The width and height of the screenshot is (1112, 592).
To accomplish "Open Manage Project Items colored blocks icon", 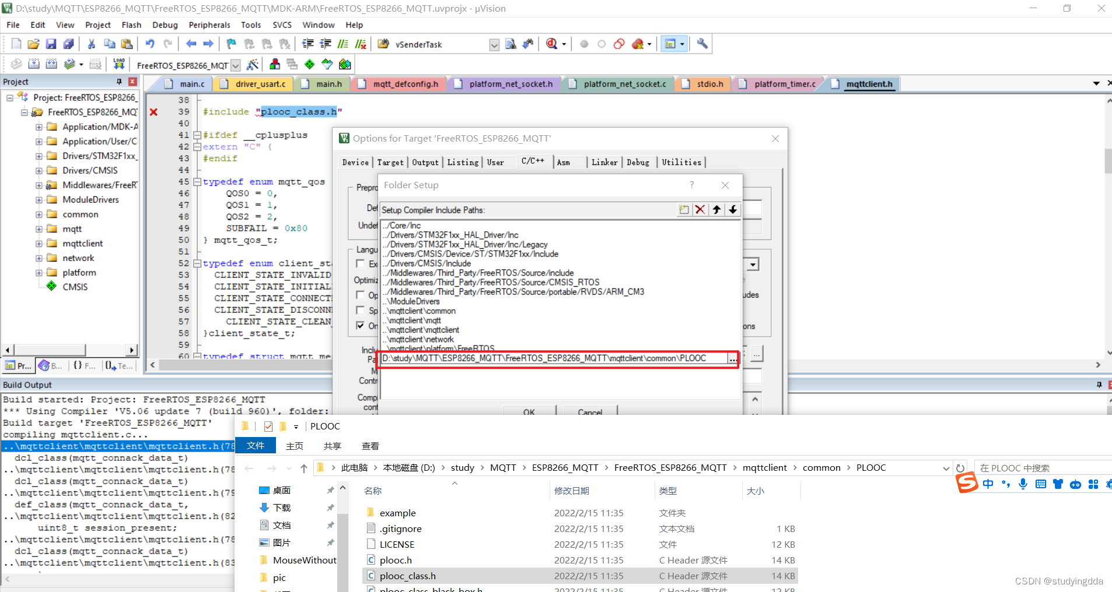I will click(x=275, y=64).
